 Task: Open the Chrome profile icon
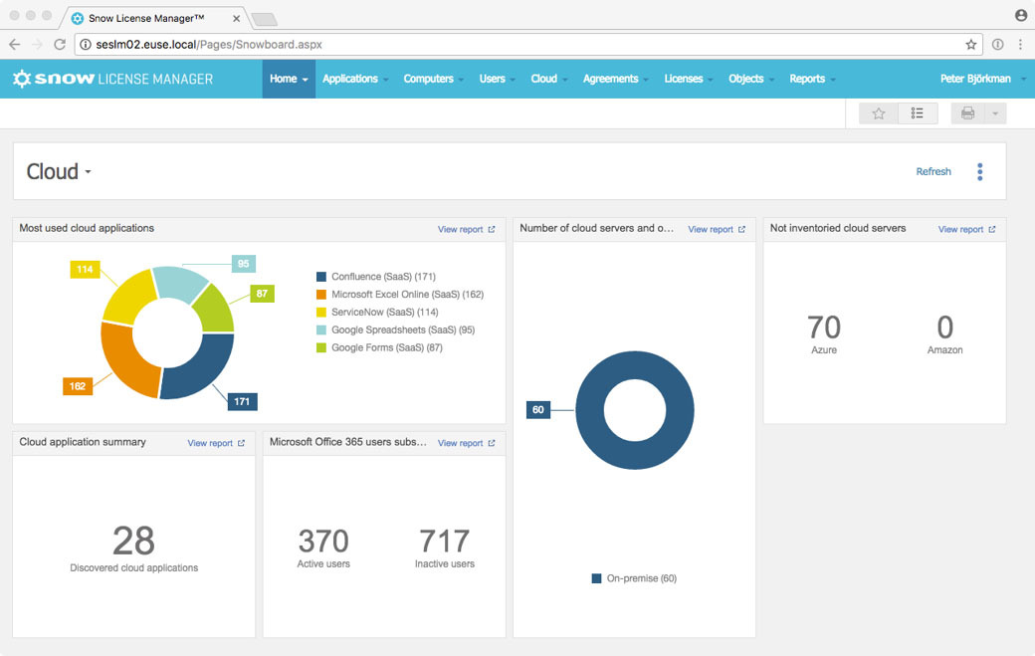pyautogui.click(x=1020, y=16)
